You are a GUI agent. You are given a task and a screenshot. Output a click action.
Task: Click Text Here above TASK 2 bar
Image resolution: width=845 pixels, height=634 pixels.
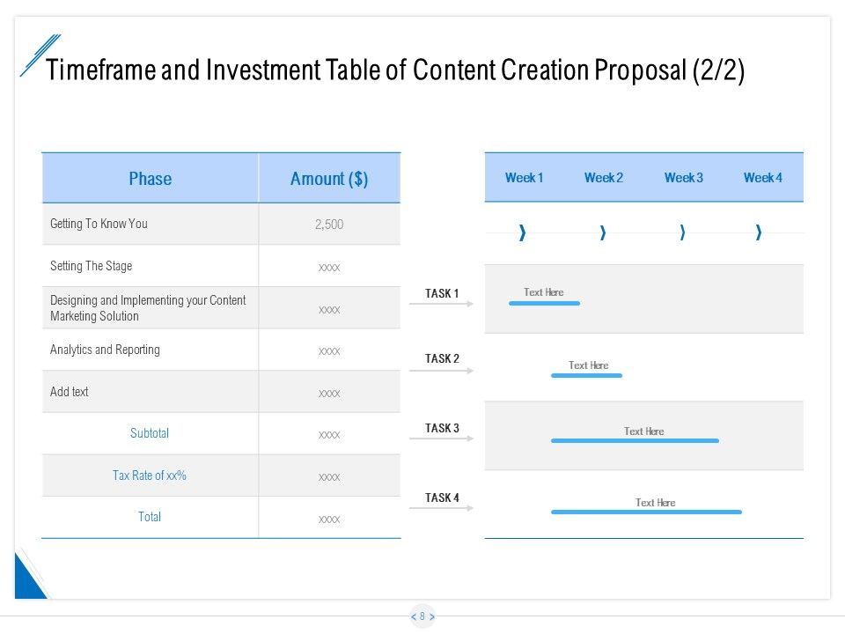point(589,365)
